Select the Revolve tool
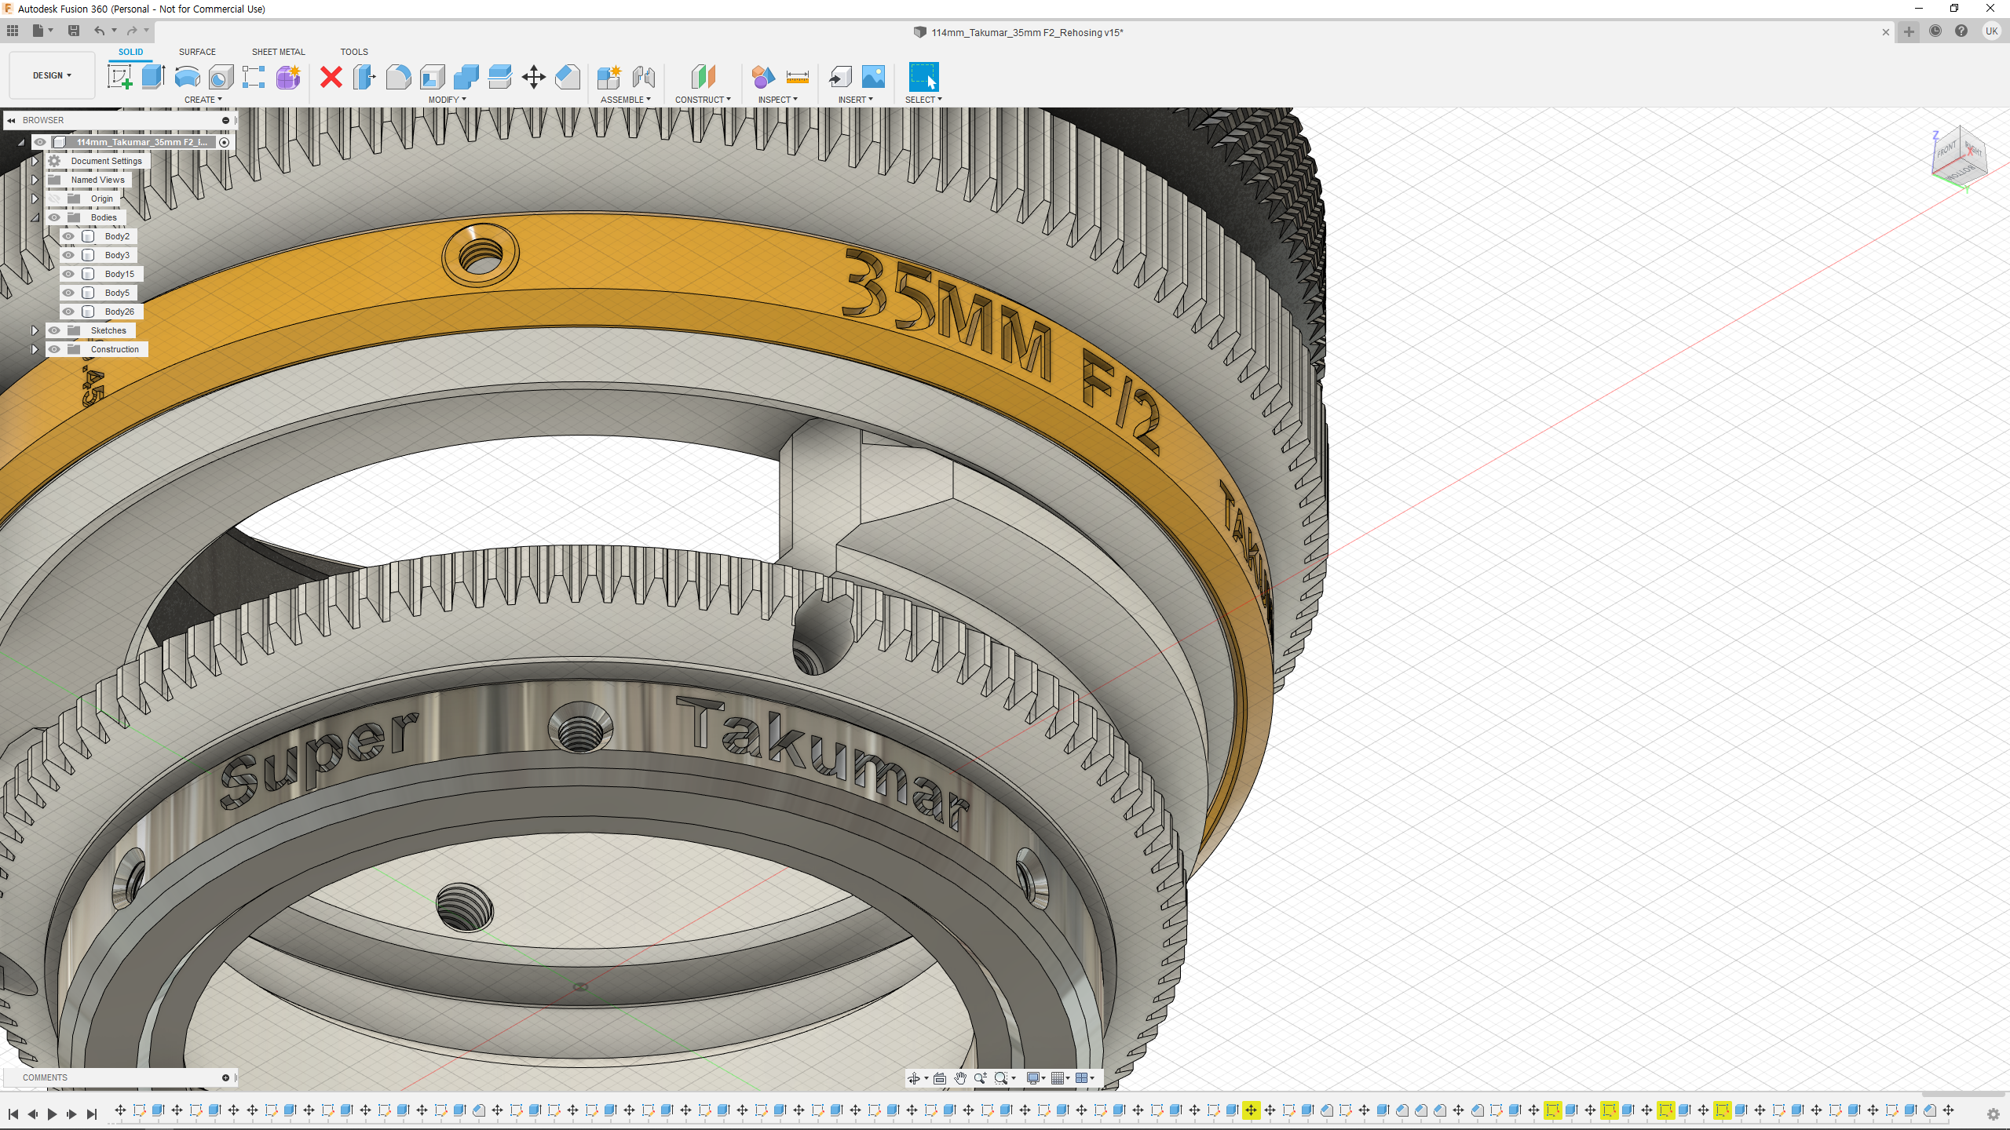The width and height of the screenshot is (2010, 1130). tap(187, 77)
